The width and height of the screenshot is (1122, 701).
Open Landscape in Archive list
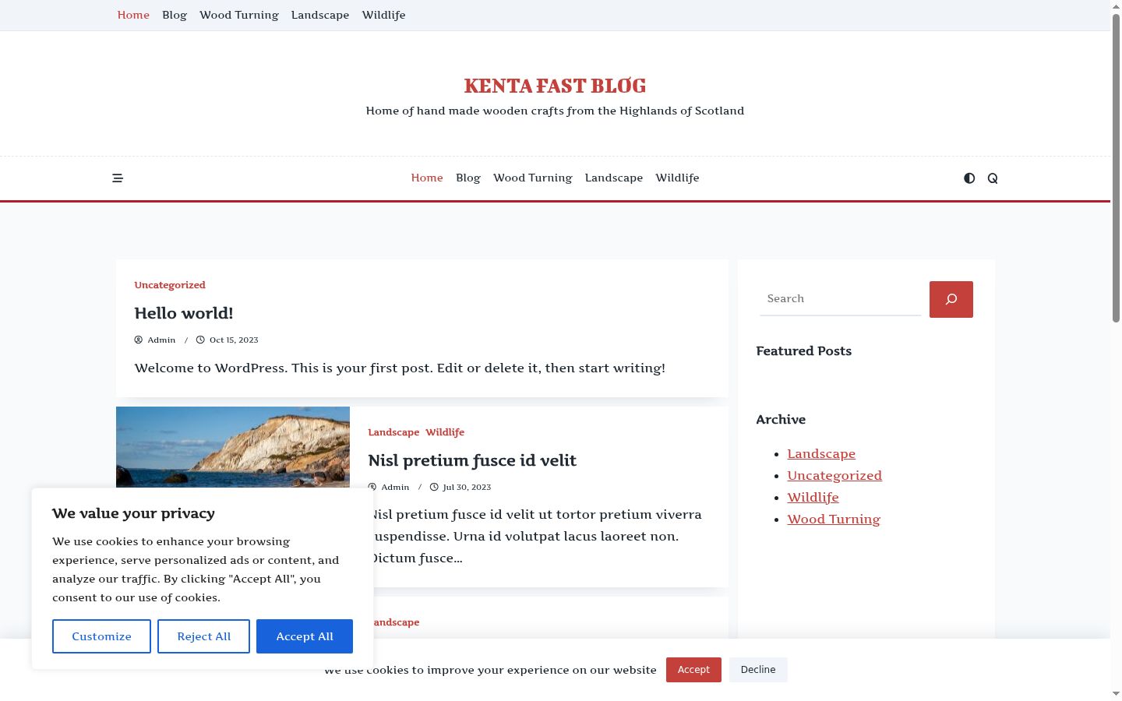(821, 453)
